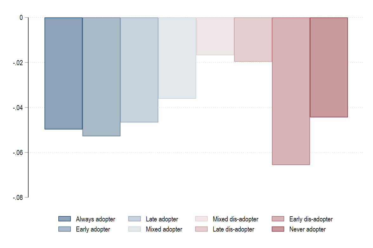The image size is (373, 248).
Task: Click the Late adopter legend swatch
Action: point(134,219)
